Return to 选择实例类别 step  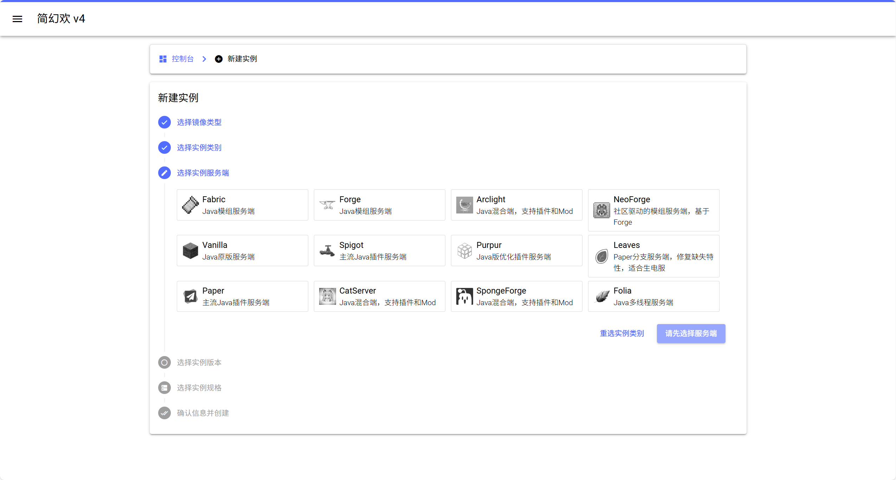coord(199,147)
